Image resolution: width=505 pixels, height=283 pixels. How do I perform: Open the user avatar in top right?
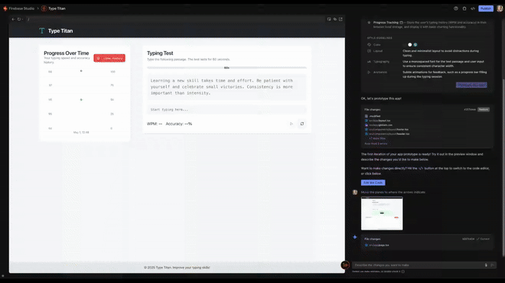coord(500,8)
